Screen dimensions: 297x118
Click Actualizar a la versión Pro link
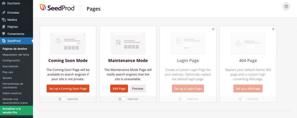click(x=12, y=110)
